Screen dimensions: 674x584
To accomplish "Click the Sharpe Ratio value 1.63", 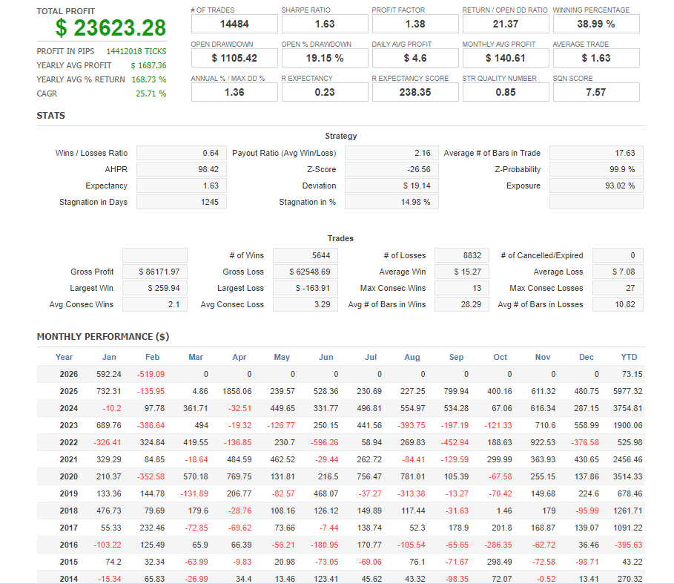I will tap(325, 24).
